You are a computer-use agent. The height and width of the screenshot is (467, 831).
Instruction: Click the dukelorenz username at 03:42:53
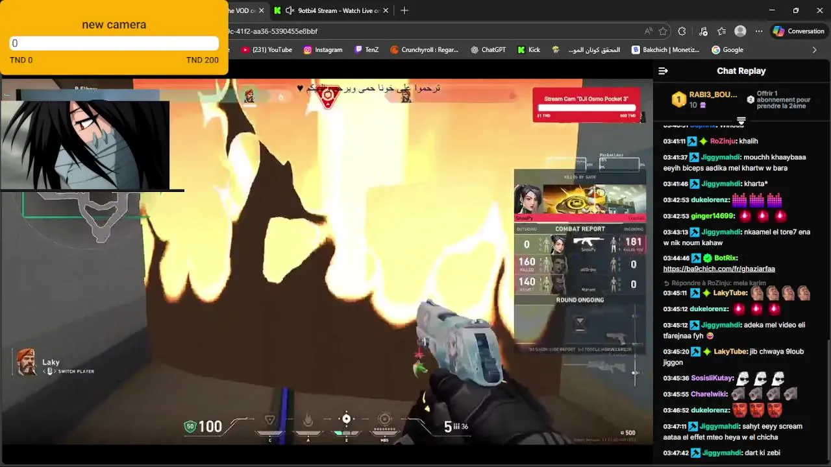[x=709, y=200]
